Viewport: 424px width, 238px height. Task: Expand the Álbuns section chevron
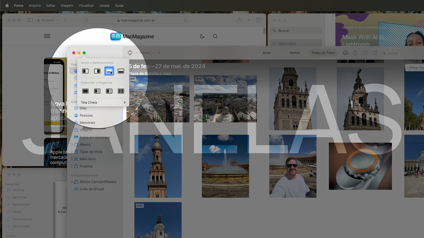(x=72, y=144)
